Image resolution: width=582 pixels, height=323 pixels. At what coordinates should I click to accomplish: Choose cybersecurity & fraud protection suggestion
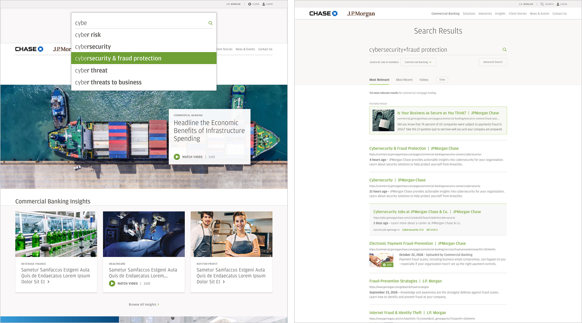pyautogui.click(x=144, y=58)
